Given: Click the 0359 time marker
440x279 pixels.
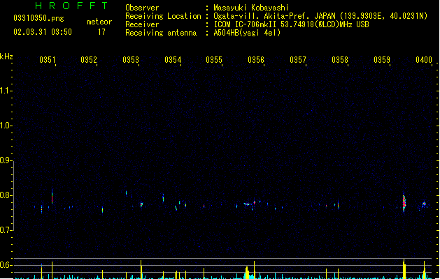Looking at the screenshot, I should pyautogui.click(x=382, y=60).
